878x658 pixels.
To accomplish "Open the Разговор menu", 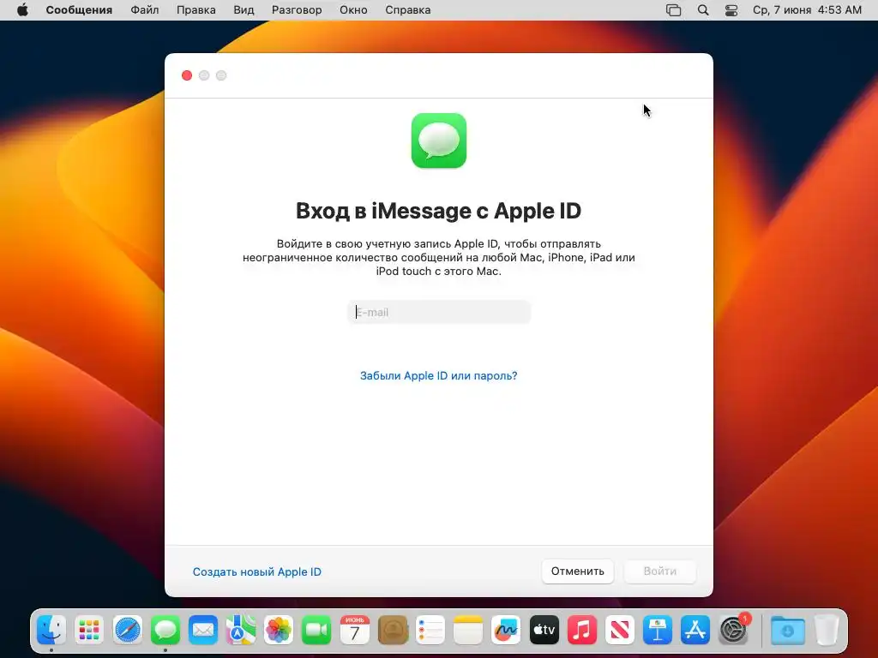I will [x=297, y=10].
